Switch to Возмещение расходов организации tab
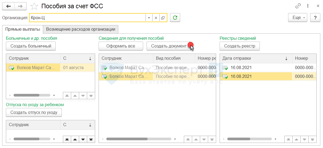Screen dimensions: 323x148 (x=81, y=29)
